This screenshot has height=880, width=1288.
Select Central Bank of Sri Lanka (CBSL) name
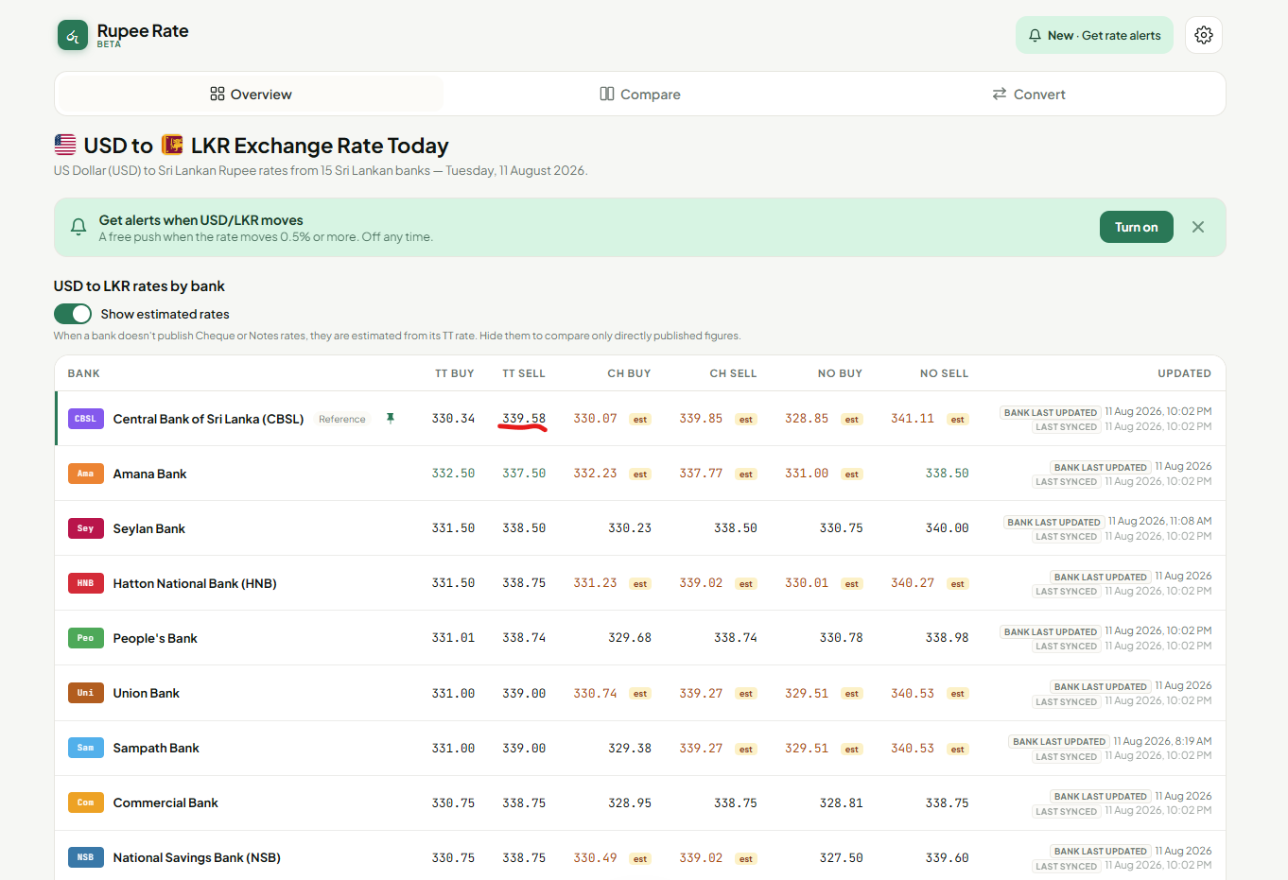coord(208,419)
